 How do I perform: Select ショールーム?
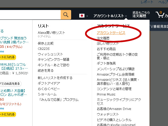47,94
